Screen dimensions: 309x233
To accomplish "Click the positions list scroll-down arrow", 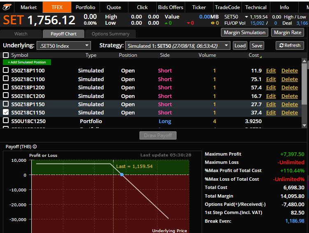I will click(304, 126).
